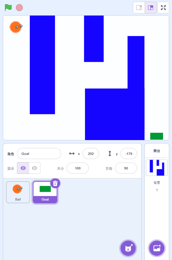This screenshot has width=172, height=260.
Task: Open the choose a backdrop button
Action: point(157,248)
